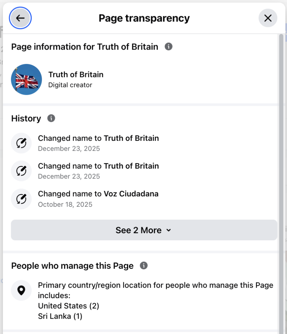Click the location pin icon

[21, 290]
